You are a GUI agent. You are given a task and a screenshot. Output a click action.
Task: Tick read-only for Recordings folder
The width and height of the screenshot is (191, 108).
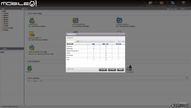(94, 55)
